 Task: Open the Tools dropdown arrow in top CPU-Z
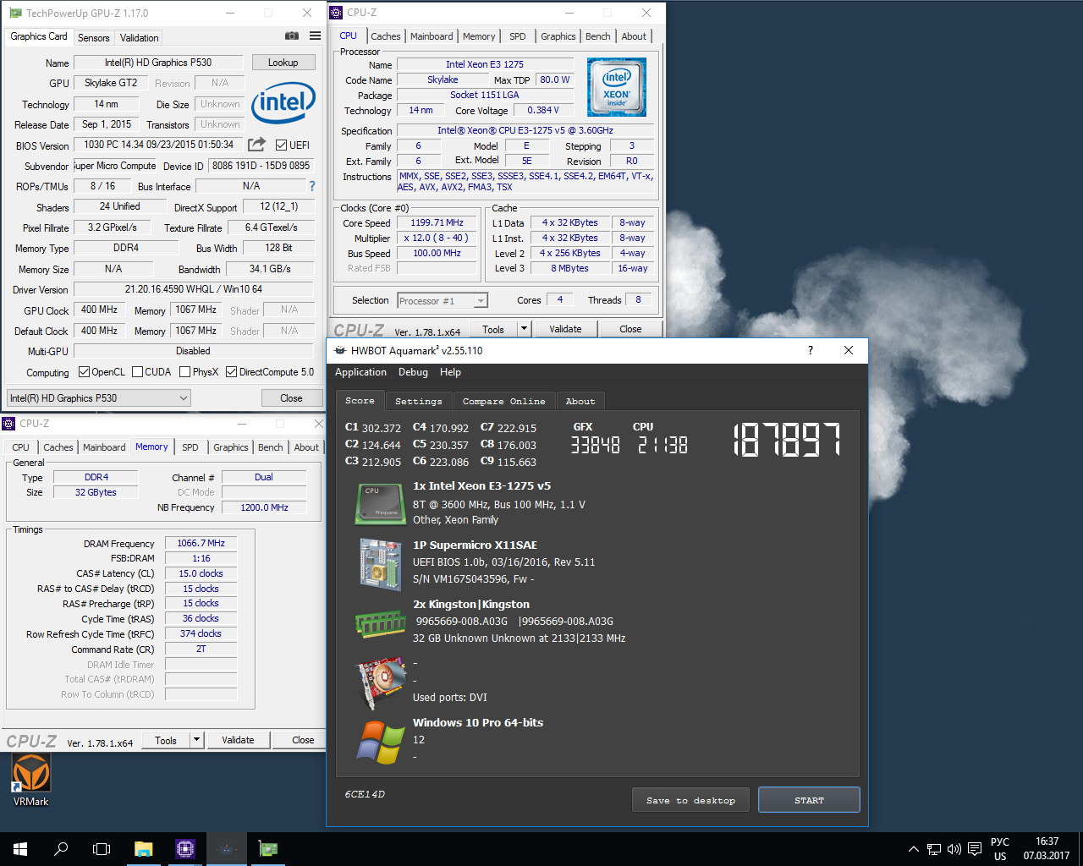(x=524, y=329)
